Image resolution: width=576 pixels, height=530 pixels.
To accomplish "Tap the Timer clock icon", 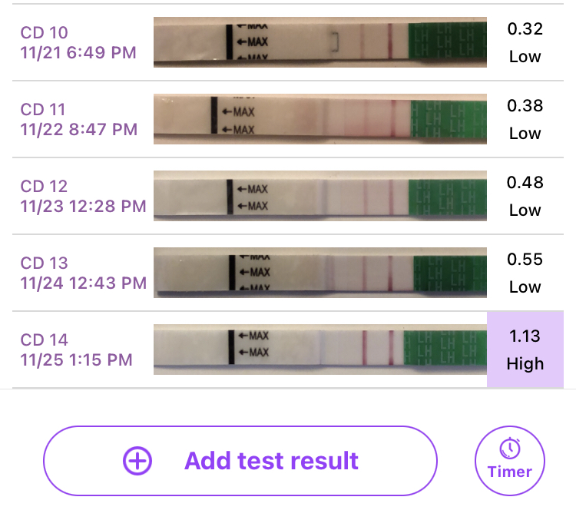I will click(x=510, y=448).
